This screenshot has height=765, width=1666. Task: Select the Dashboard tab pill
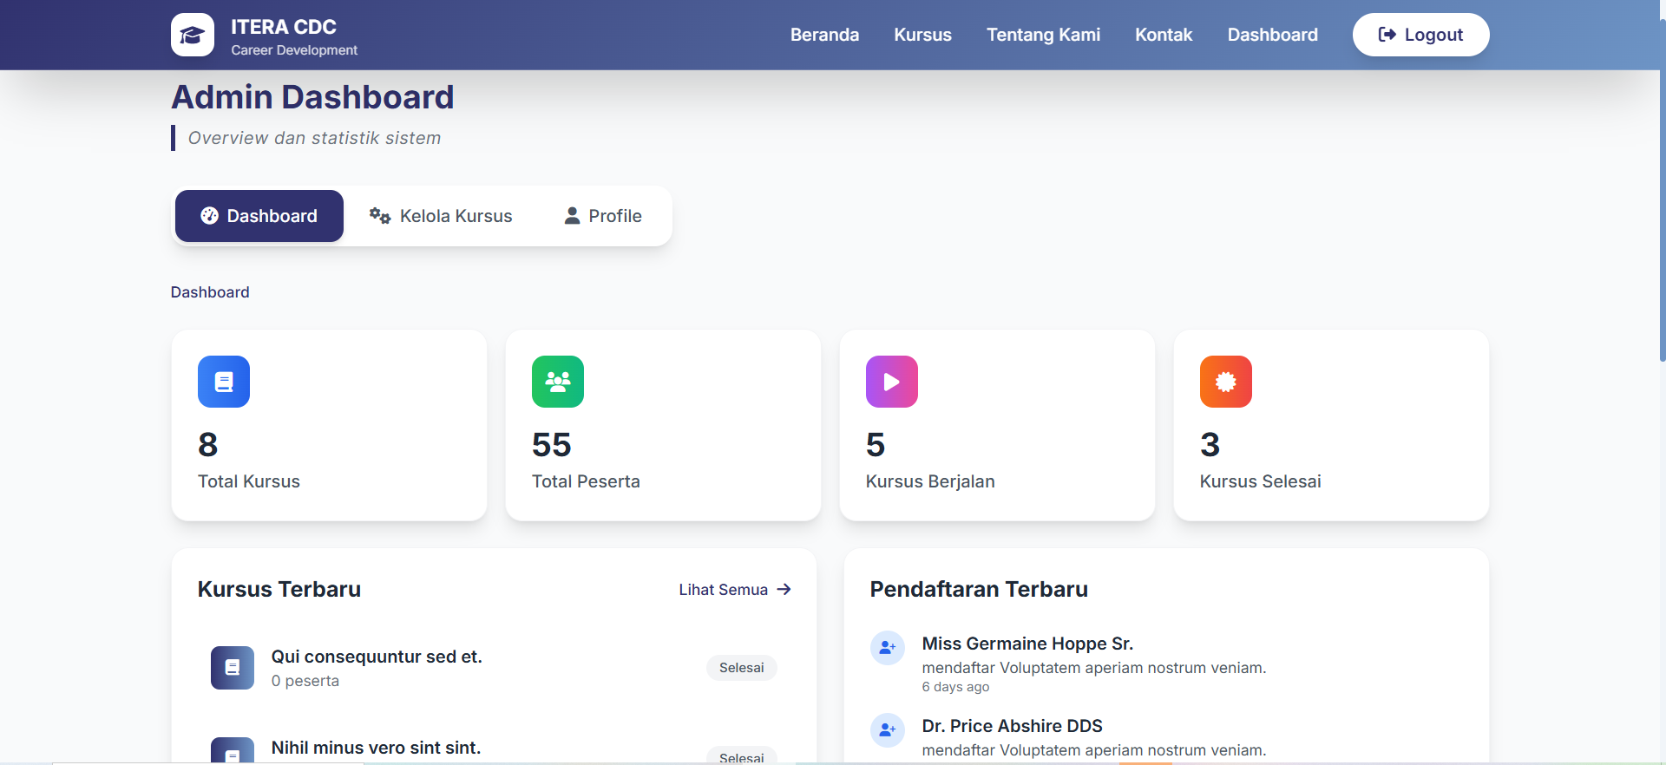[259, 216]
